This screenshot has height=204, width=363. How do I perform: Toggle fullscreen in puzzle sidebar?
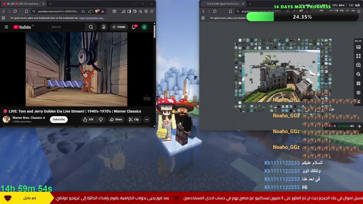click(x=358, y=56)
